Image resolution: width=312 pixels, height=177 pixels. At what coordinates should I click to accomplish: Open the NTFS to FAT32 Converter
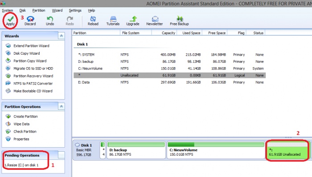pyautogui.click(x=29, y=84)
